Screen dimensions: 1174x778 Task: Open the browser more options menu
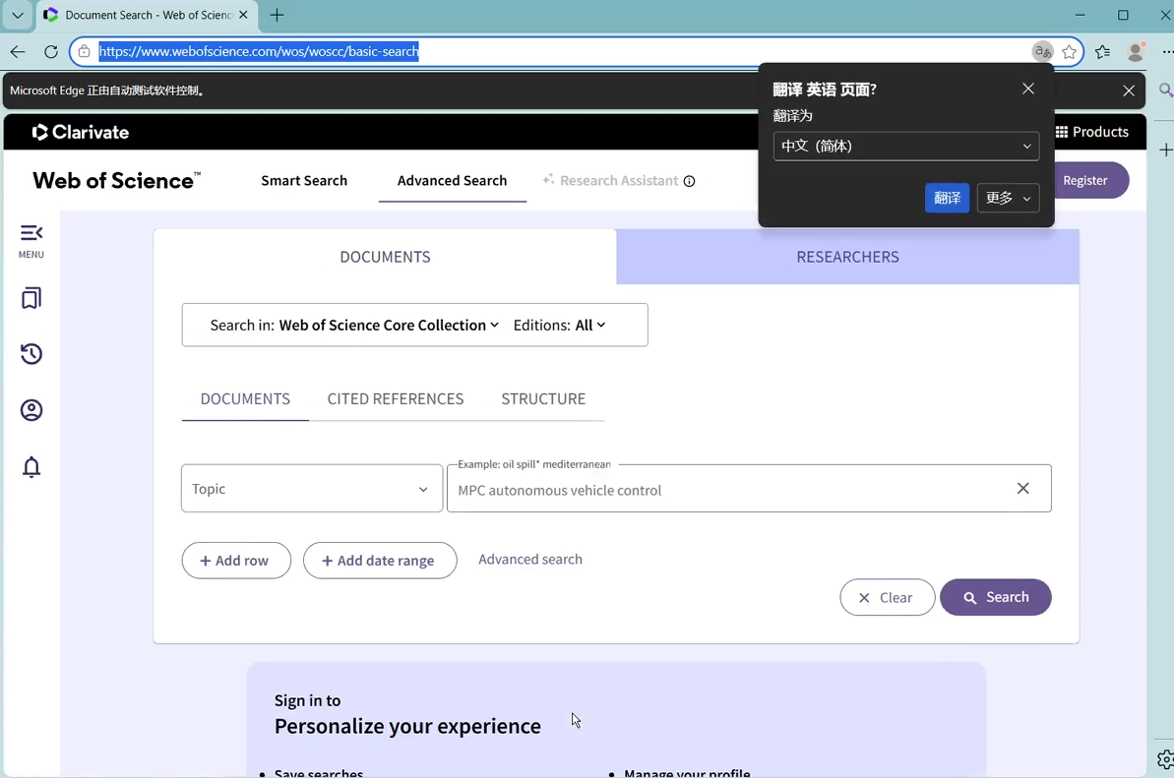click(1166, 51)
